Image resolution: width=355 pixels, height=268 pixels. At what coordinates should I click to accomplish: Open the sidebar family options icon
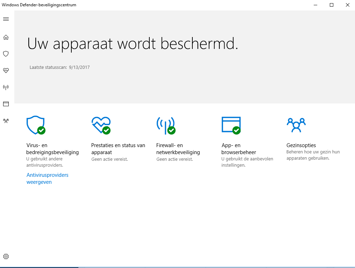[x=6, y=121]
